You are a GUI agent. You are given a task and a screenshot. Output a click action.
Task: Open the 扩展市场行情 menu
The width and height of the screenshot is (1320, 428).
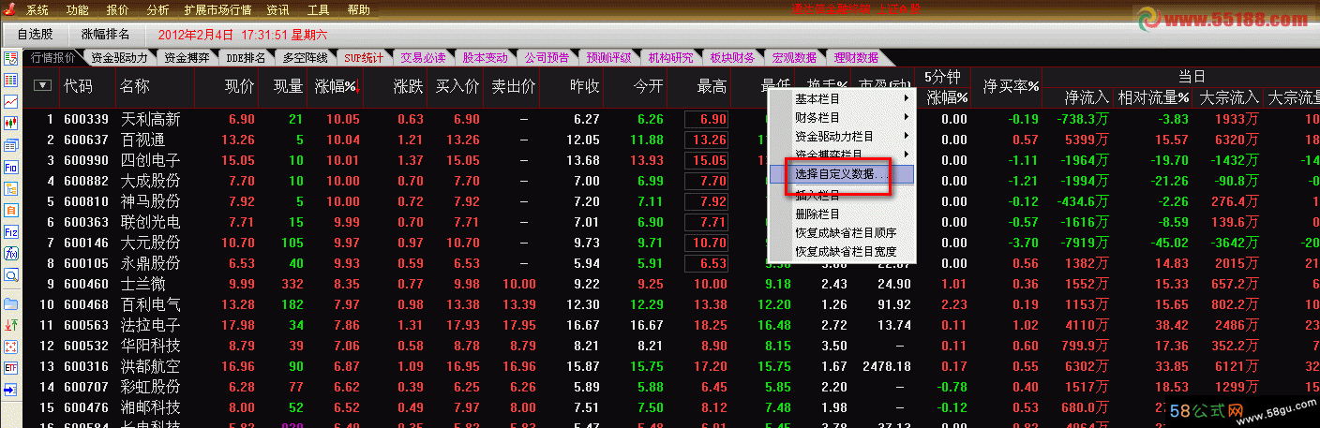(218, 10)
